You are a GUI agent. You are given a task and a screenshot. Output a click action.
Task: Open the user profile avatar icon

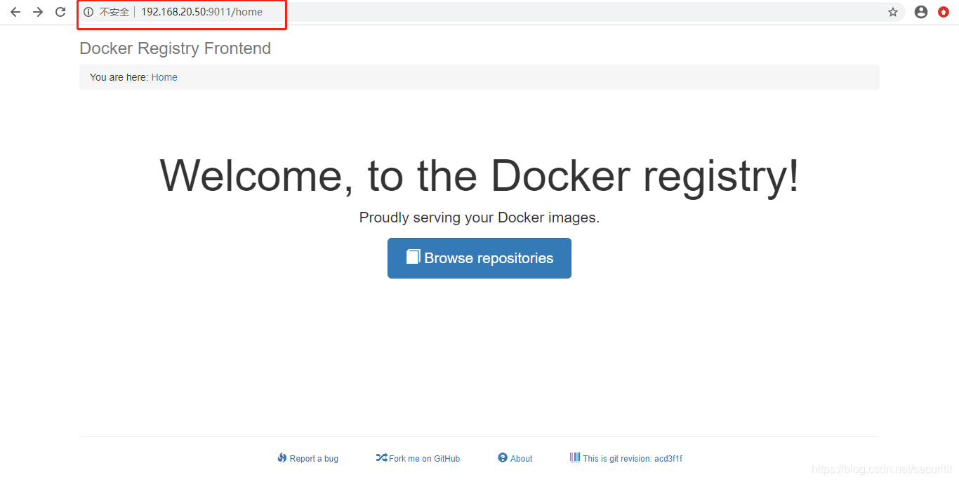click(921, 12)
